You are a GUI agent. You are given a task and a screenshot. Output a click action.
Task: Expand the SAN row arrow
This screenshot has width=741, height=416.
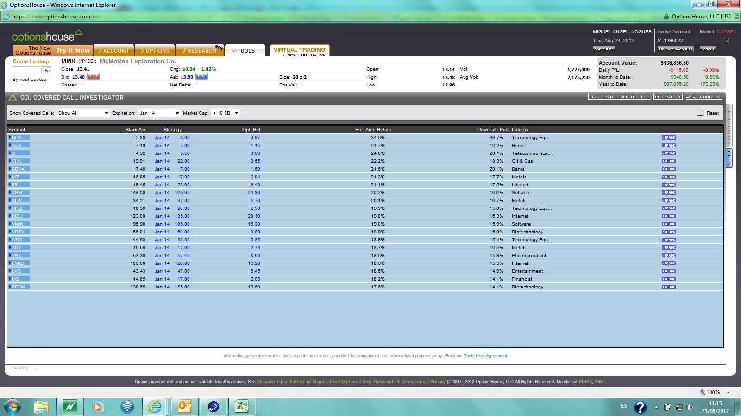coord(10,145)
